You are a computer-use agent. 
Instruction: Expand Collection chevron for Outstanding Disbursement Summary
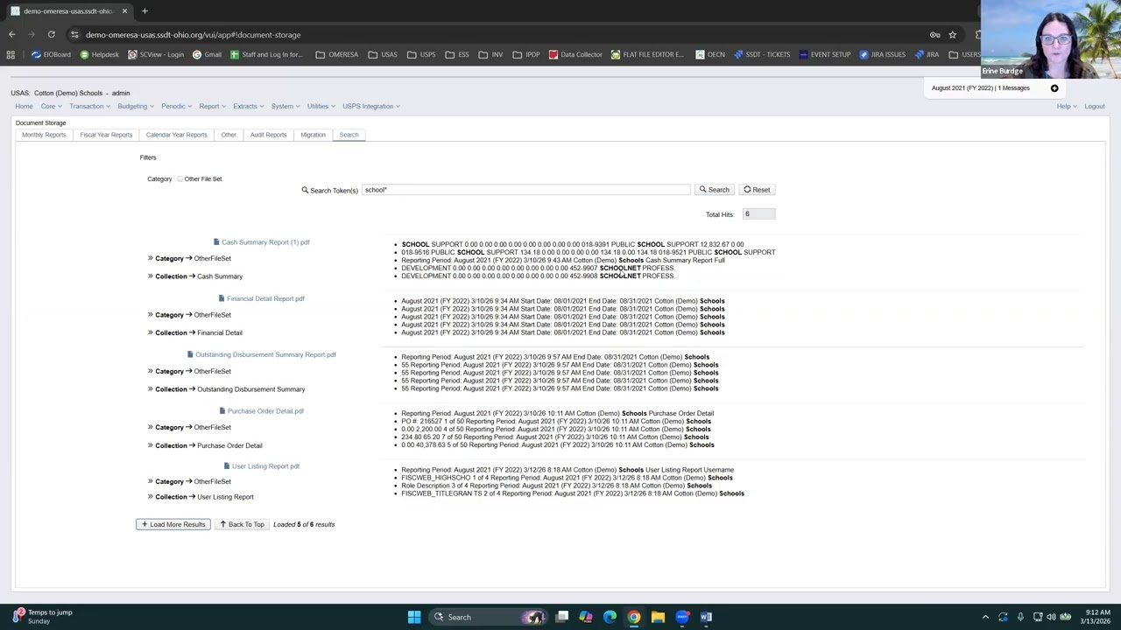coord(150,389)
